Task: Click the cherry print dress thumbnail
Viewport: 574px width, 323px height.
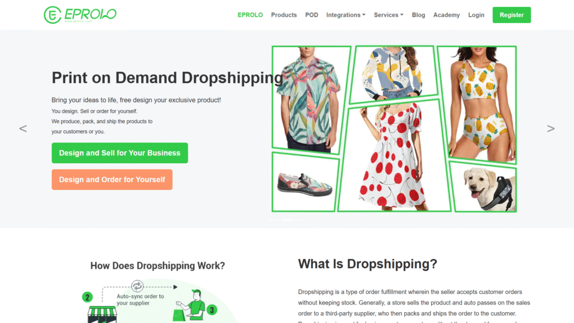Action: (x=394, y=156)
